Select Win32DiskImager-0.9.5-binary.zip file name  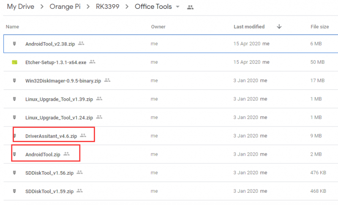tap(63, 81)
